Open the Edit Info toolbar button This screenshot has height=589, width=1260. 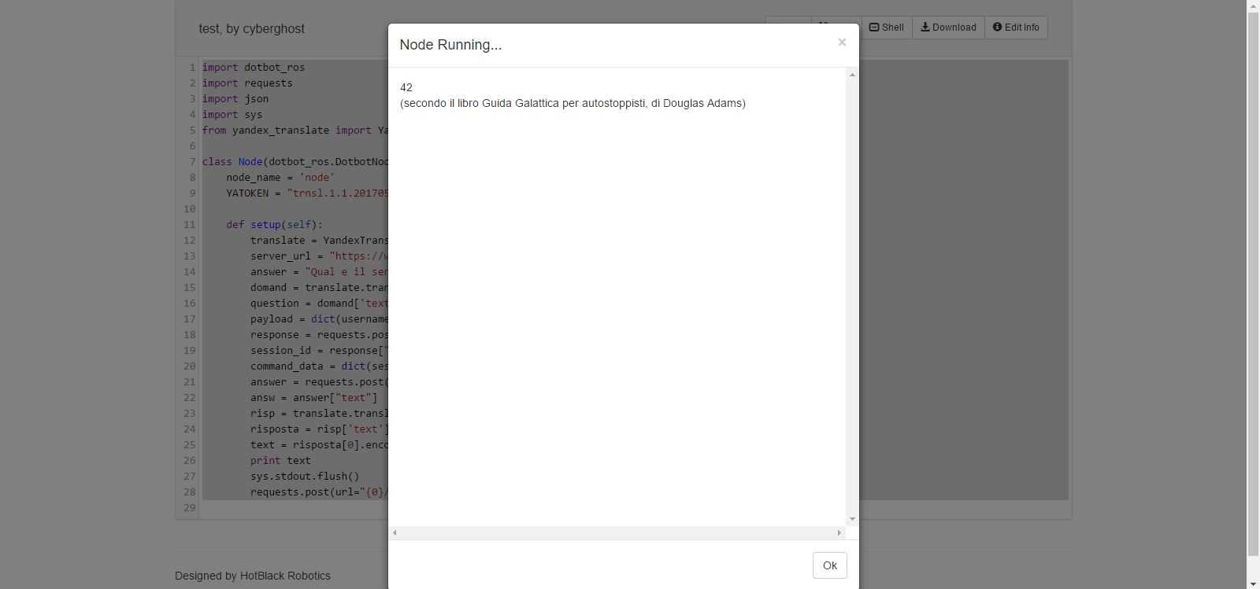(x=1016, y=28)
